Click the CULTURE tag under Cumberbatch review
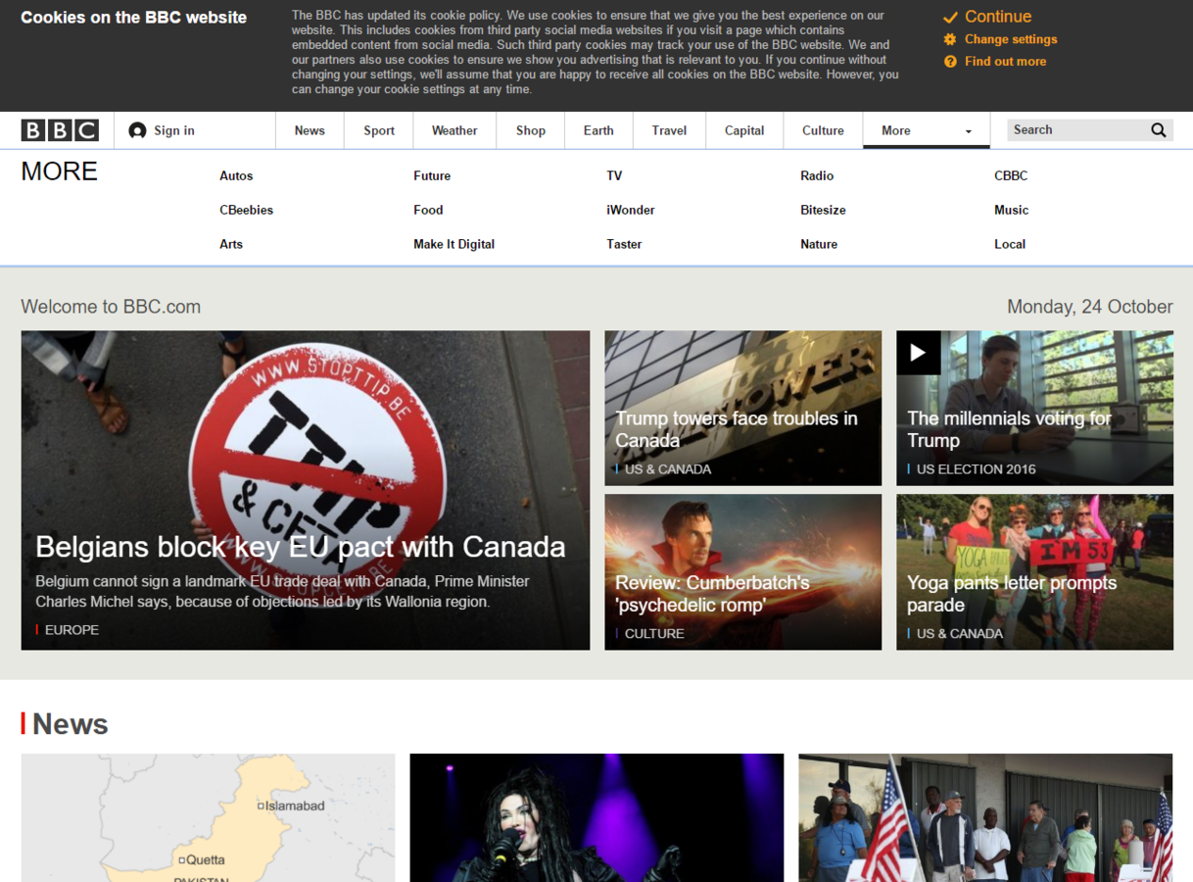 tap(654, 633)
